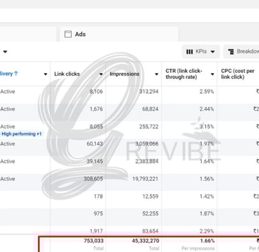Click the Active status in the 68,824 row
259x252 pixels.
[8, 109]
